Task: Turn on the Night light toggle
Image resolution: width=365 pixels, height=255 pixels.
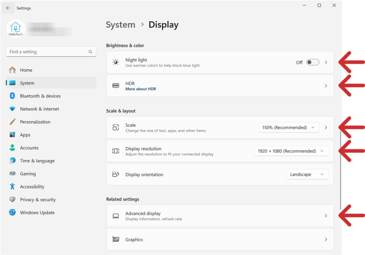Action: tap(312, 62)
